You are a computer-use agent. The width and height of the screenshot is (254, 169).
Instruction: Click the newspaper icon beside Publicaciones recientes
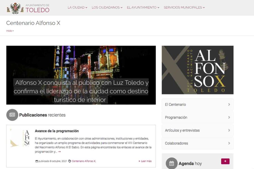pos(12,115)
